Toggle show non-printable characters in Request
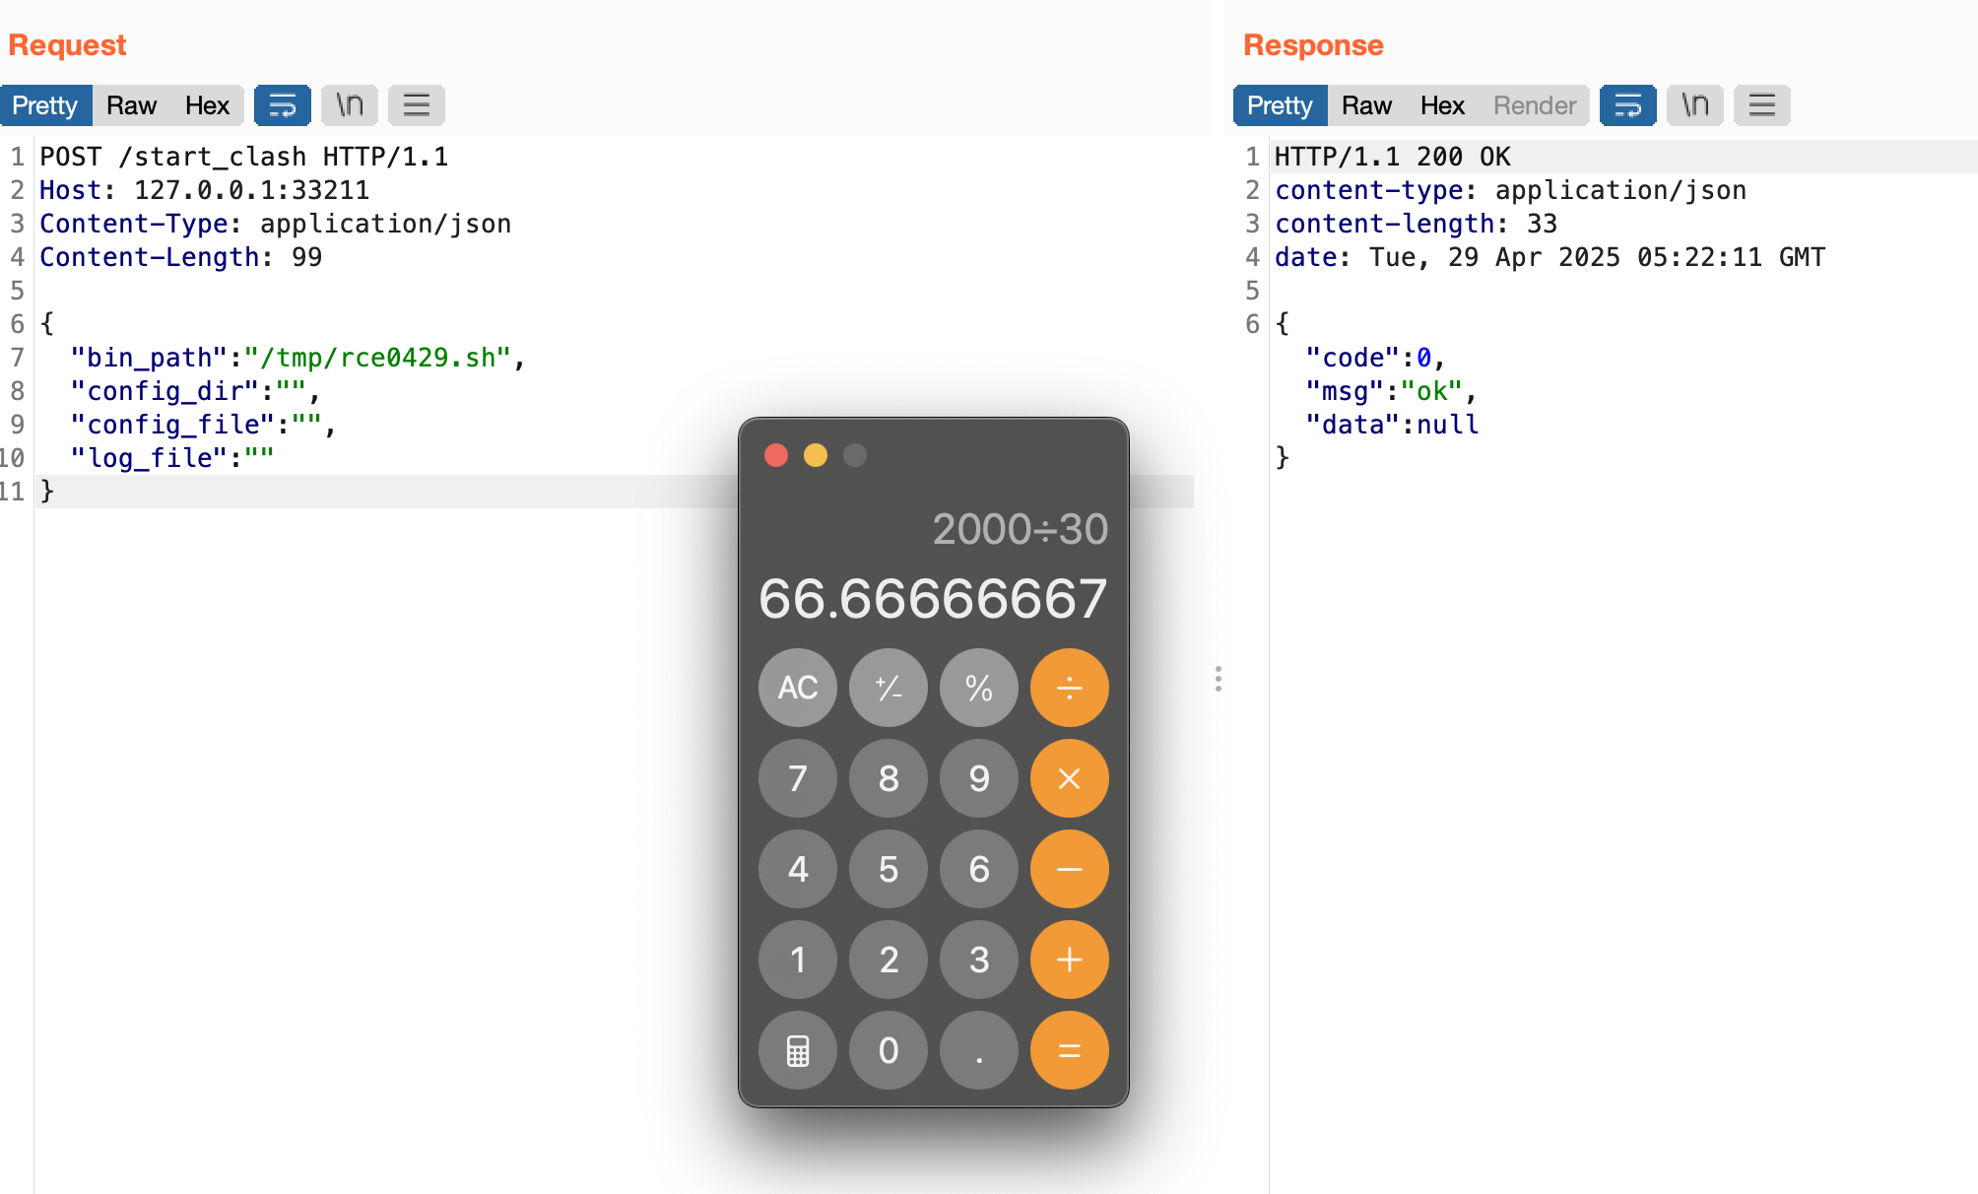The image size is (1978, 1194). (x=350, y=105)
